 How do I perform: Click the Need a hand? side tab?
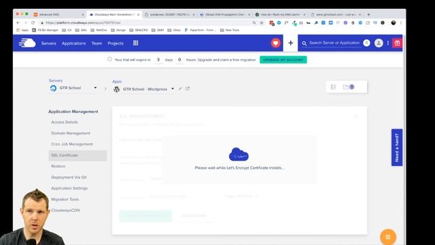click(x=397, y=148)
